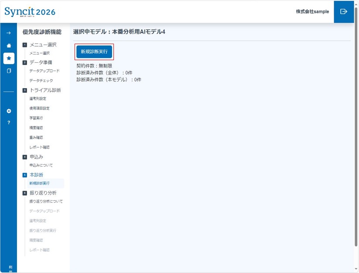Log out with the exit icon top right
The width and height of the screenshot is (359, 273).
click(344, 12)
